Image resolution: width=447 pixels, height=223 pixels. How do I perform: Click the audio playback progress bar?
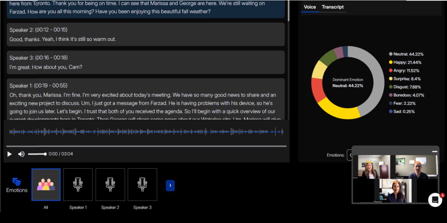pyautogui.click(x=146, y=146)
